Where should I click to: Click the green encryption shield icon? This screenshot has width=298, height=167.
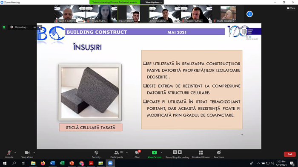pyautogui.click(x=4, y=27)
